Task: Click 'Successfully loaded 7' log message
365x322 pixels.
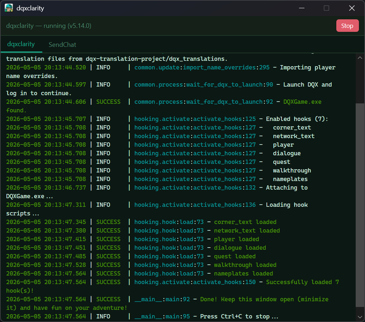Action: tap(302, 282)
